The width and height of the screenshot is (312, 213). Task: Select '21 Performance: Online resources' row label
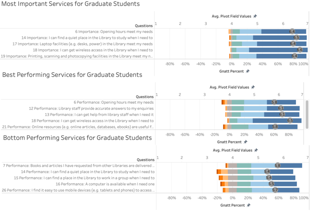tap(78, 127)
